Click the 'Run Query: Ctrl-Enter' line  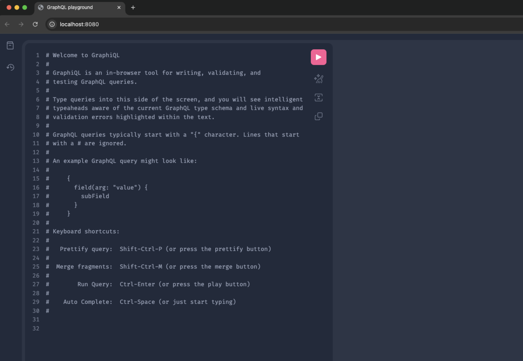click(x=148, y=284)
